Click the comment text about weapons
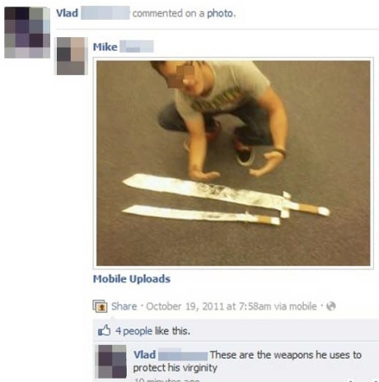The height and width of the screenshot is (382, 379). coord(247,361)
